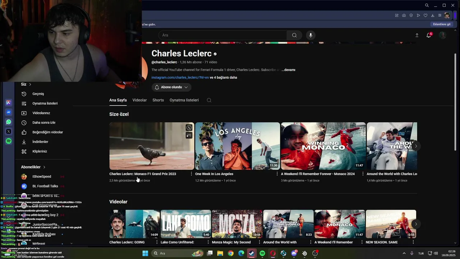460x259 pixels.
Task: Click Opera ad-blocker shield icon
Action: (411, 15)
